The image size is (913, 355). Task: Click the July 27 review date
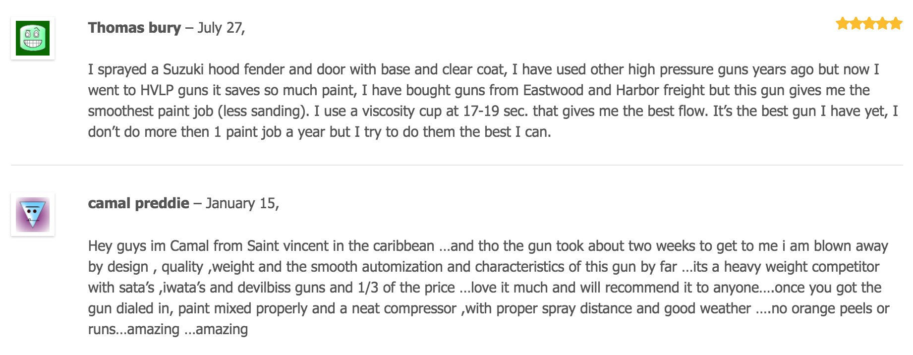tap(221, 28)
